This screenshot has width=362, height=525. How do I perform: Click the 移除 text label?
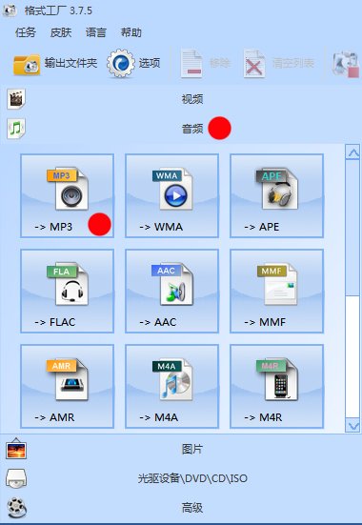(x=220, y=63)
